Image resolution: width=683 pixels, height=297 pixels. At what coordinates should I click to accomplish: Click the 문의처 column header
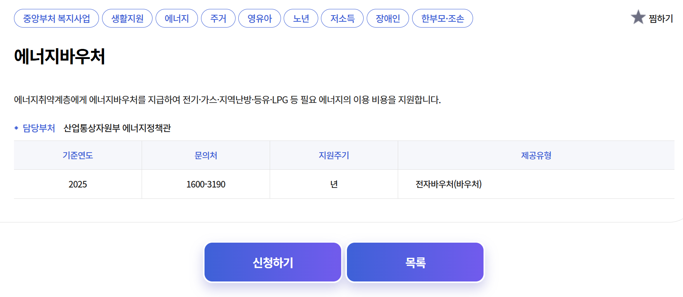(x=206, y=155)
